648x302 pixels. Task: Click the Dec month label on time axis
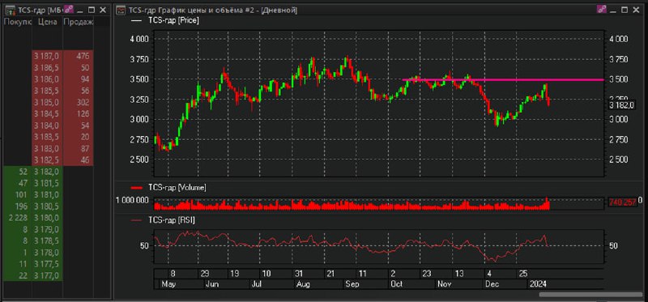492,284
